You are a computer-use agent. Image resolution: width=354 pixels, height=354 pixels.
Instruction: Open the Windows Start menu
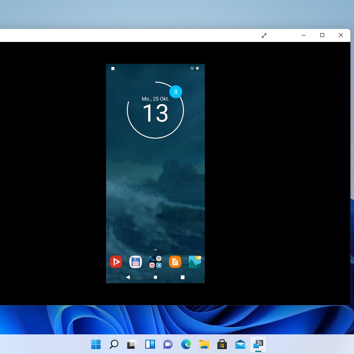(x=96, y=344)
